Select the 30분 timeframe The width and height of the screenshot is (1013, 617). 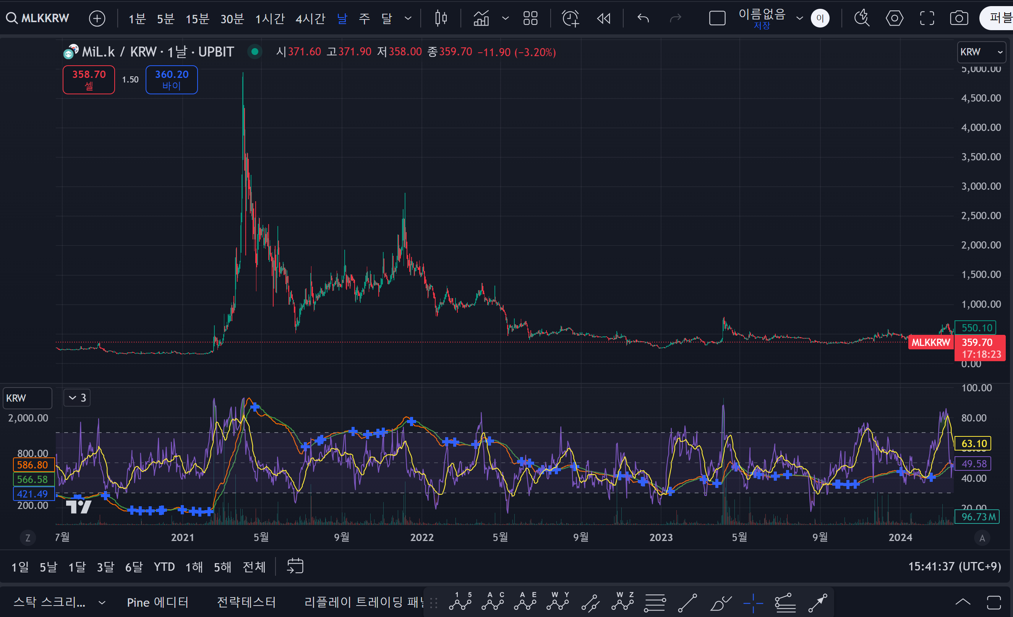[232, 18]
